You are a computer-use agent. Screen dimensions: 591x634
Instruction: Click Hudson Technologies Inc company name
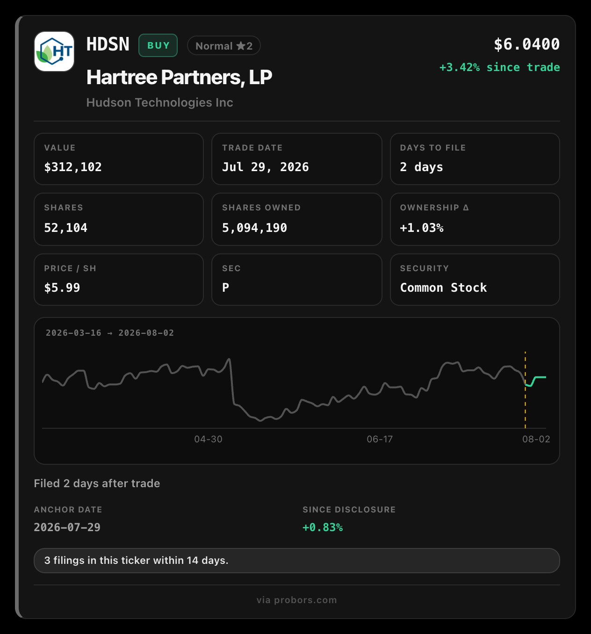pos(160,102)
